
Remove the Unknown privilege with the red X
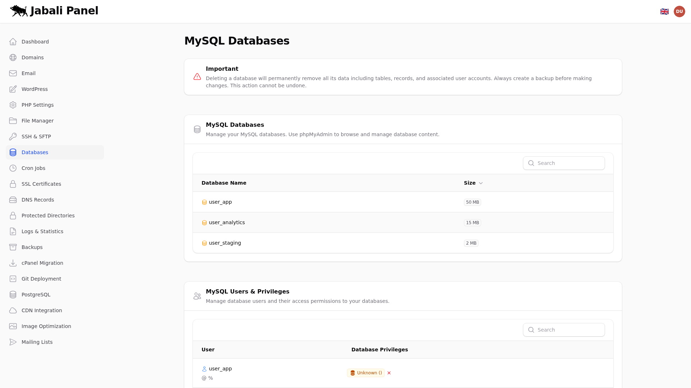point(389,373)
